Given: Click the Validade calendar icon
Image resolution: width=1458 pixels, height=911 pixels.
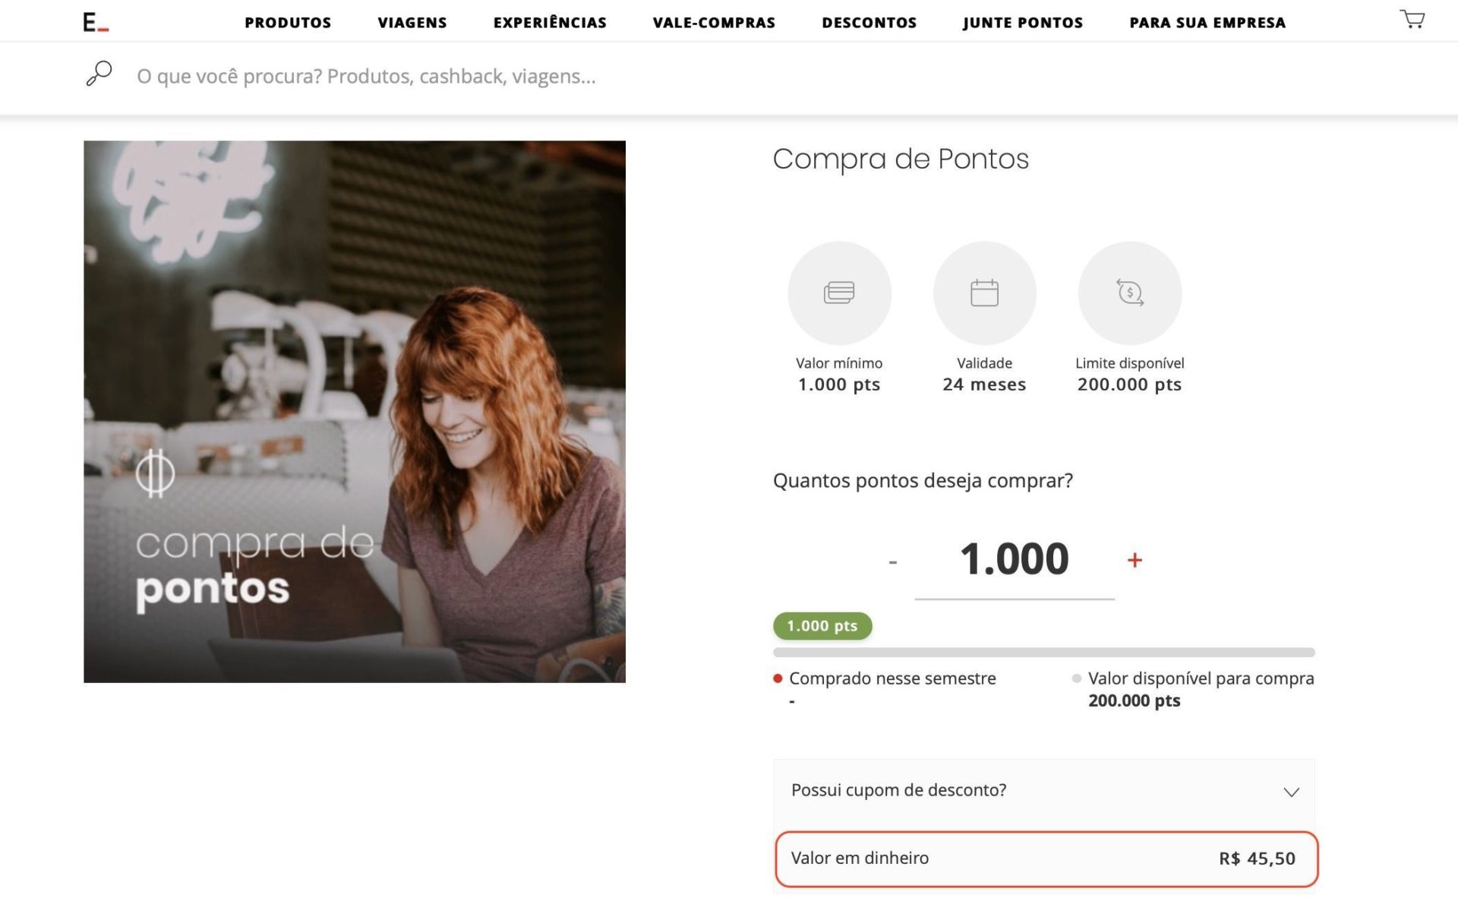Looking at the screenshot, I should (984, 293).
